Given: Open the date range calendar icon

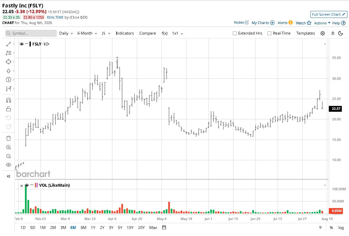Looking at the screenshot, I should [164, 227].
